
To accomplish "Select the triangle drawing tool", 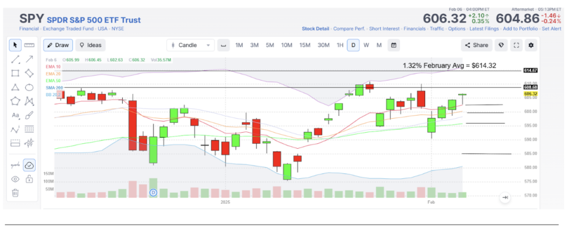I will (x=15, y=87).
